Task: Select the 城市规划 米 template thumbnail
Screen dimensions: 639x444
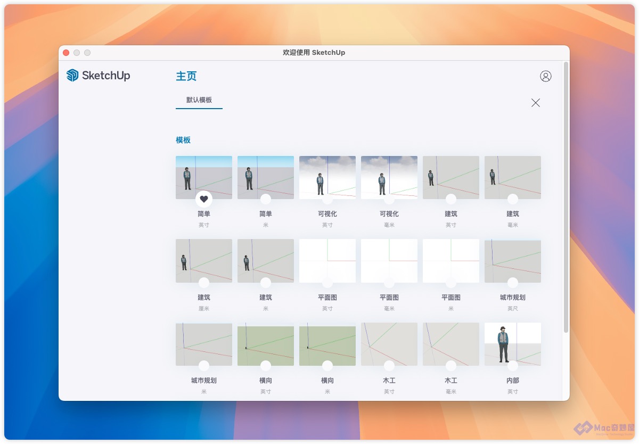Action: pyautogui.click(x=204, y=344)
